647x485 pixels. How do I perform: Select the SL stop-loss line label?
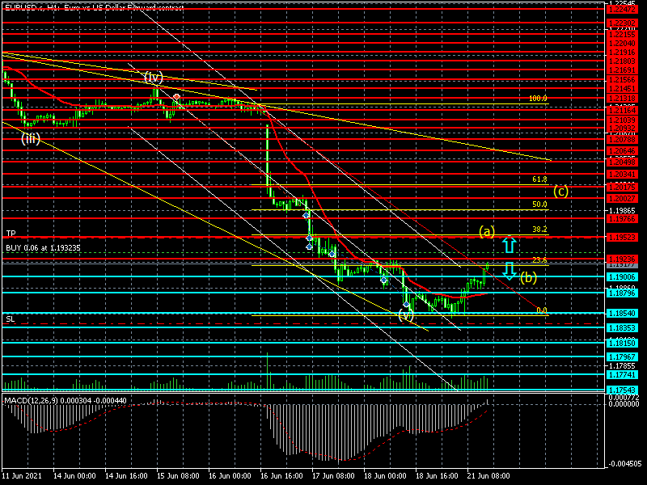[x=11, y=318]
